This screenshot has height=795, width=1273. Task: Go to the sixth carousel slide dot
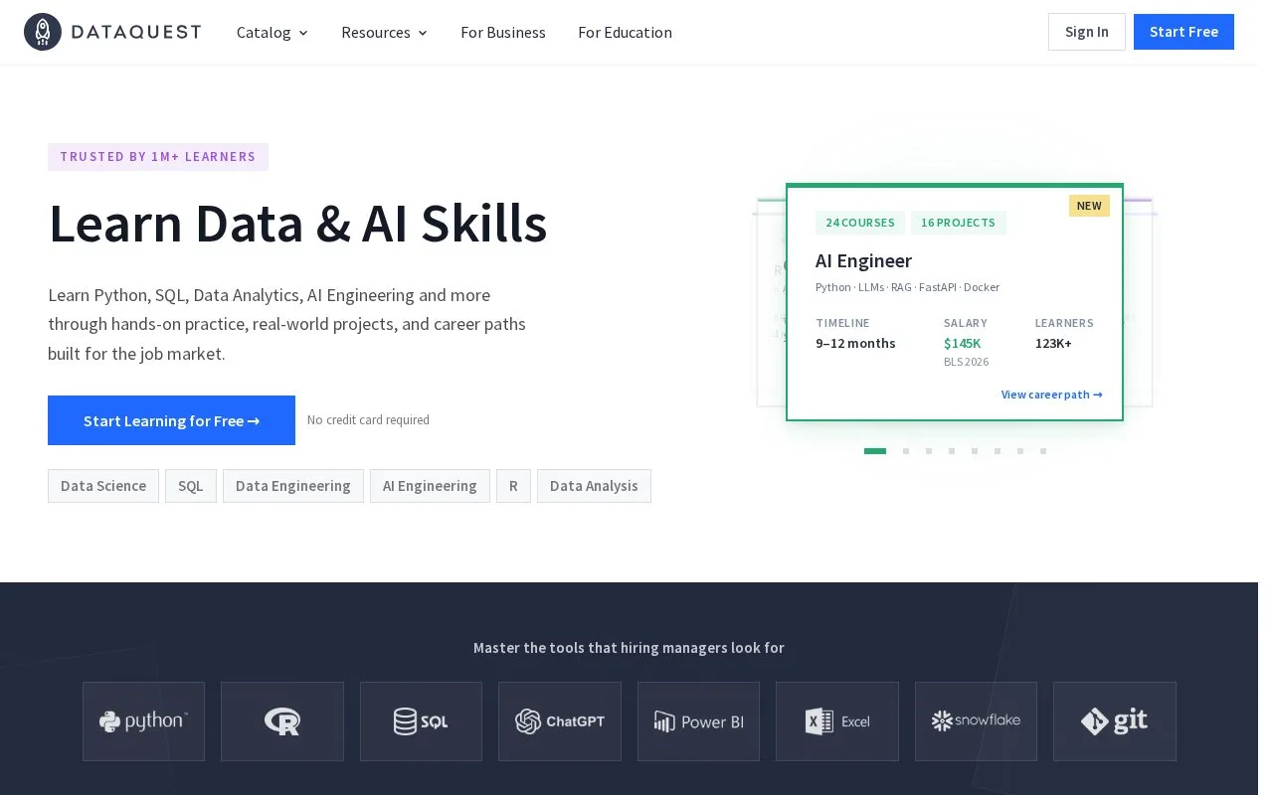click(998, 451)
